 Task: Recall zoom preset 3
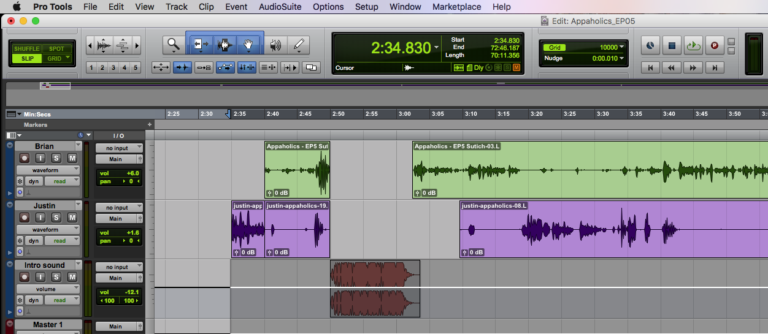113,67
